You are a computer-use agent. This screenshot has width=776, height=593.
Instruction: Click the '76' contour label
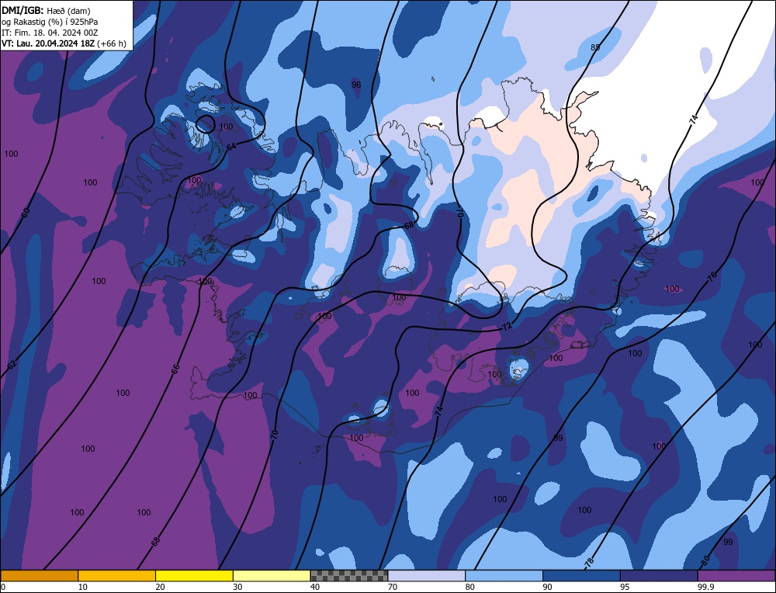click(712, 277)
